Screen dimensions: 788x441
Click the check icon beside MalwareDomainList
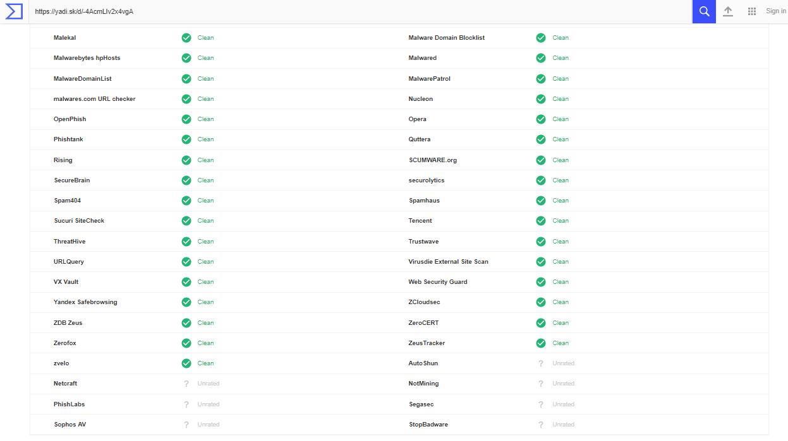(186, 79)
